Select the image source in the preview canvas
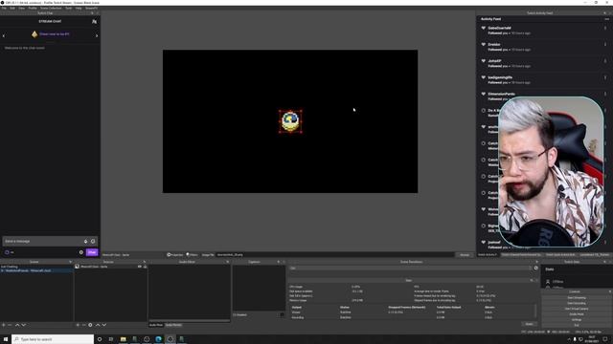Image resolution: width=613 pixels, height=344 pixels. click(x=290, y=121)
